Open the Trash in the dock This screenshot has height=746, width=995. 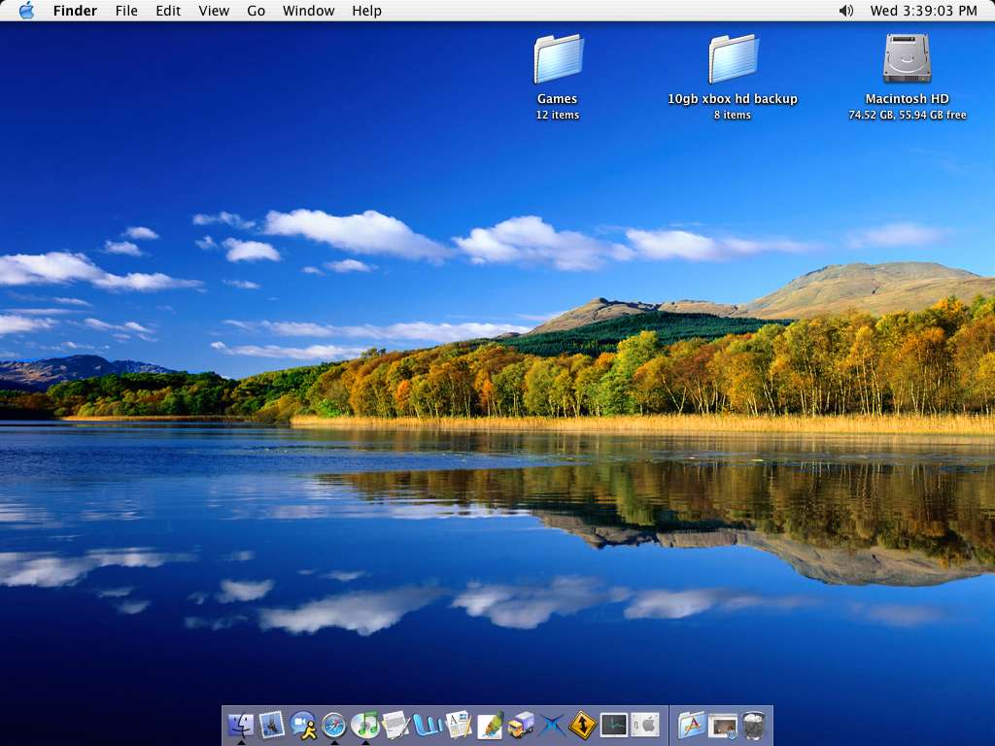754,725
